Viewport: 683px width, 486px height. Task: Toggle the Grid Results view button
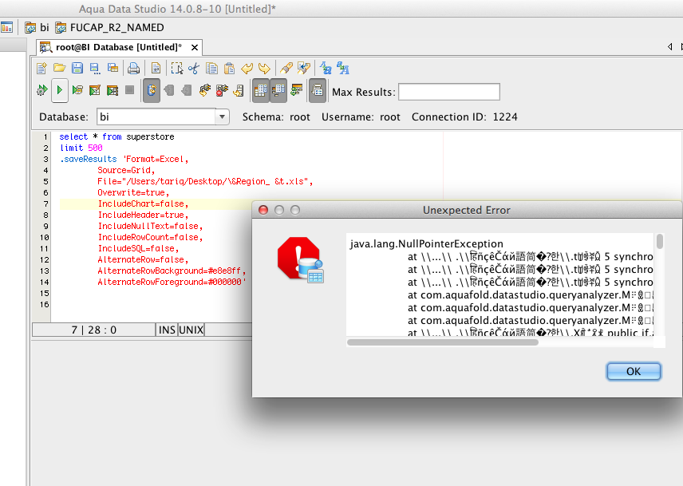[x=260, y=90]
